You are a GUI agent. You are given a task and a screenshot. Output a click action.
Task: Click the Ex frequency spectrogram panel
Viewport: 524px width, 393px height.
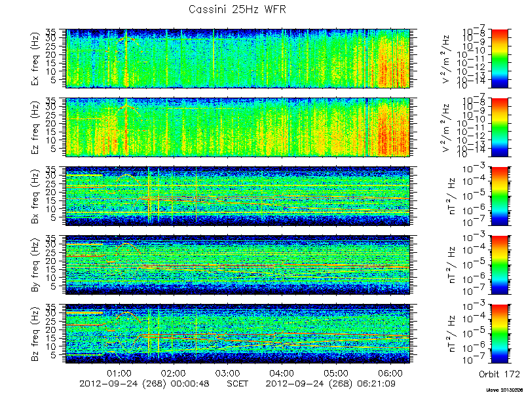point(238,58)
